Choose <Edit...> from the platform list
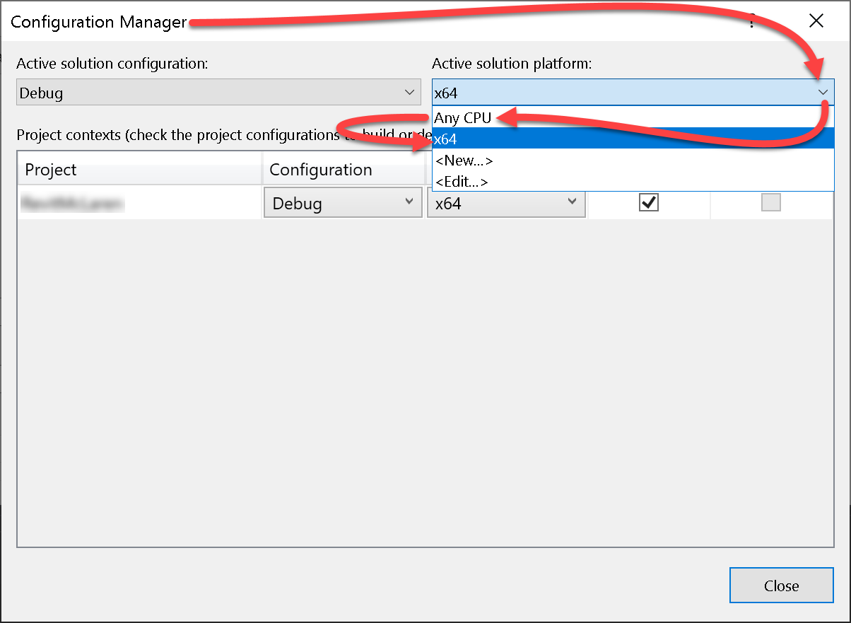Viewport: 851px width, 623px height. [x=462, y=182]
